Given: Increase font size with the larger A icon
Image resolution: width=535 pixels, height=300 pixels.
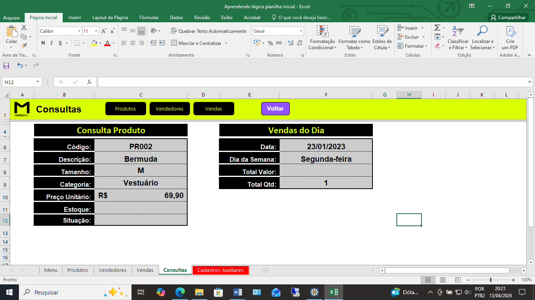Looking at the screenshot, I should pyautogui.click(x=104, y=31).
